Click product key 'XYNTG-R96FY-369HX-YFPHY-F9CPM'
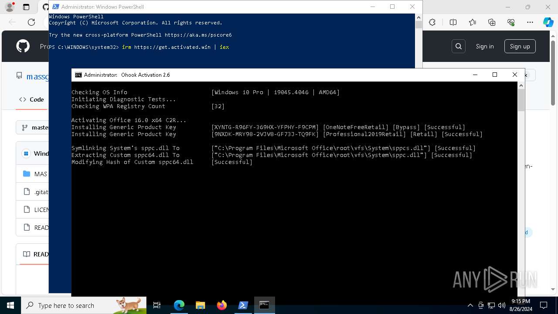The image size is (558, 314). coord(265,127)
